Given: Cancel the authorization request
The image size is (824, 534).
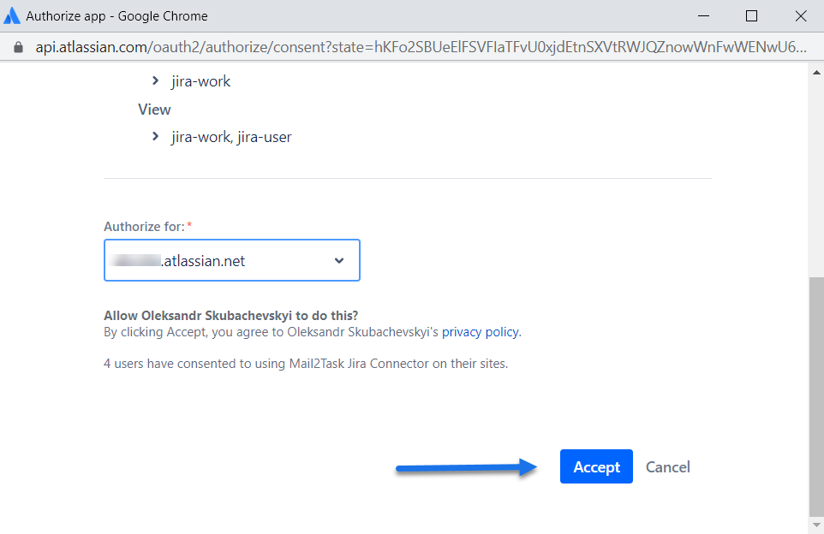Looking at the screenshot, I should (668, 466).
